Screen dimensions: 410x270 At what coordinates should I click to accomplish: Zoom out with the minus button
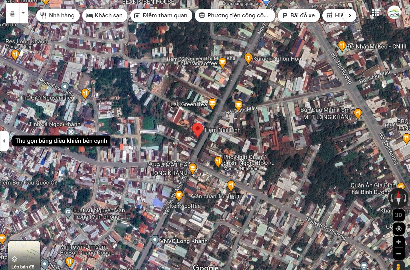398,254
